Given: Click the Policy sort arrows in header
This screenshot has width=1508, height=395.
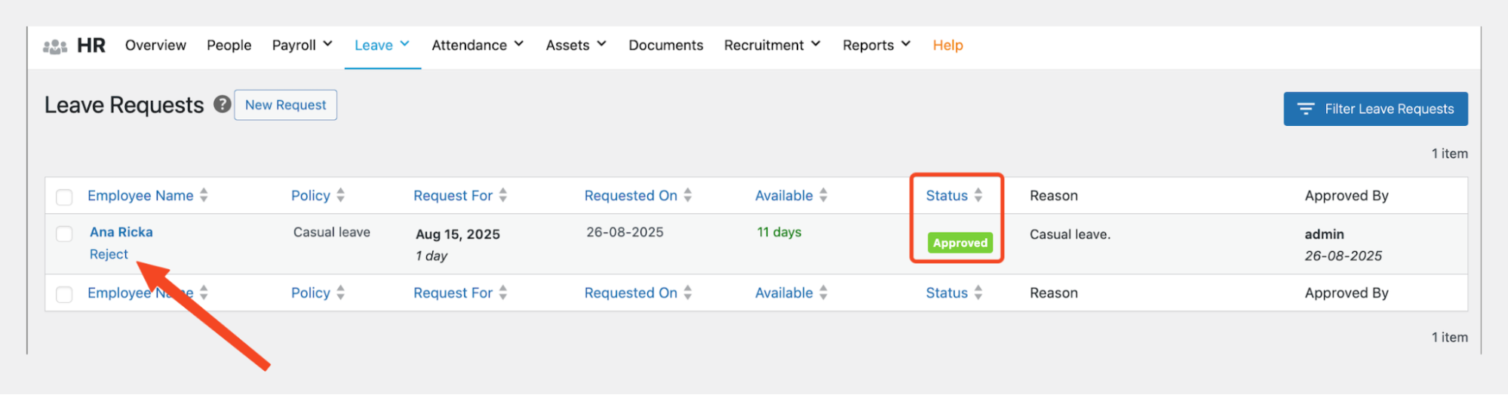Looking at the screenshot, I should pyautogui.click(x=341, y=195).
